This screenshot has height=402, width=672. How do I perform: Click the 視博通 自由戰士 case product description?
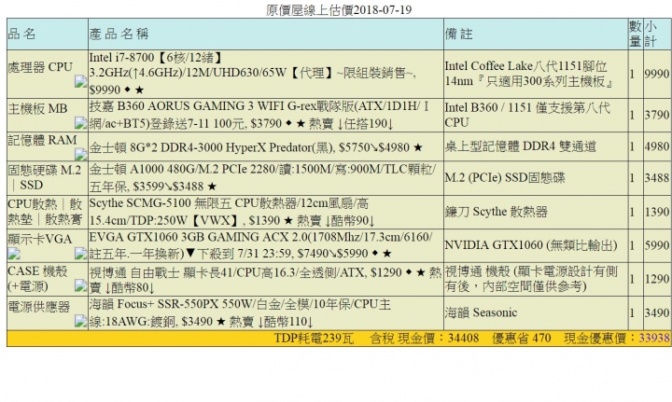[265, 279]
